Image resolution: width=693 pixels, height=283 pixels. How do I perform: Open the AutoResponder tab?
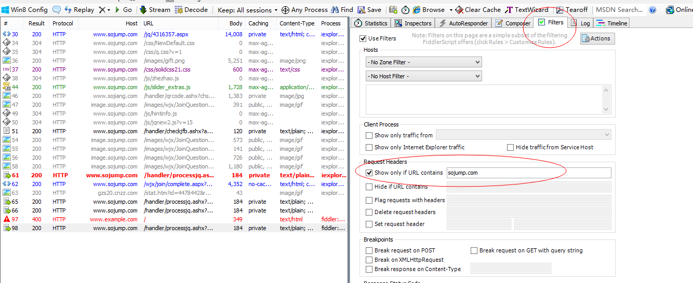click(463, 23)
